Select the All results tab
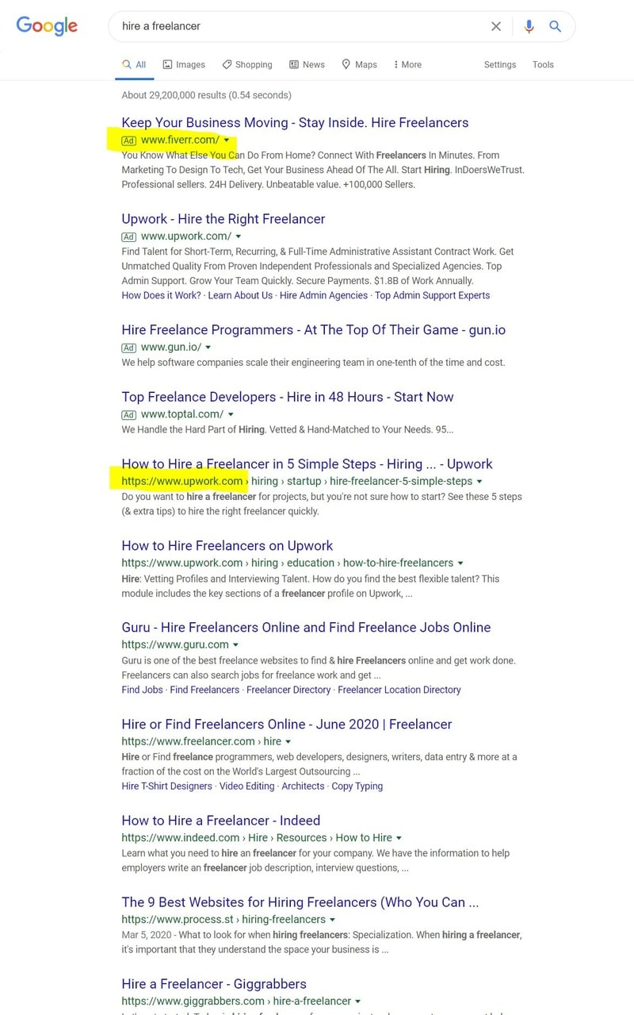 134,64
